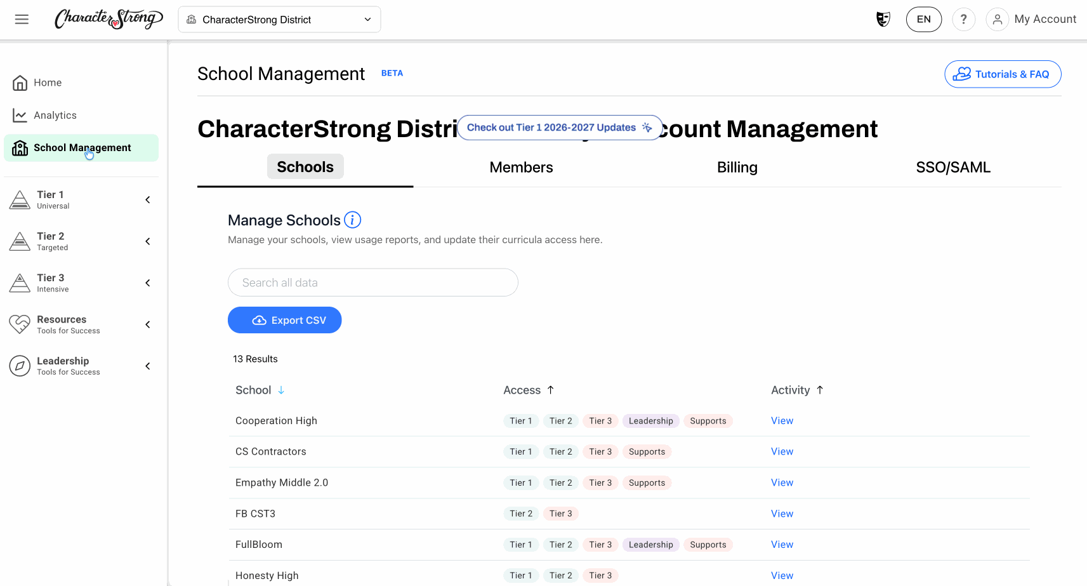Open the SSO/SAML tab

click(x=953, y=167)
